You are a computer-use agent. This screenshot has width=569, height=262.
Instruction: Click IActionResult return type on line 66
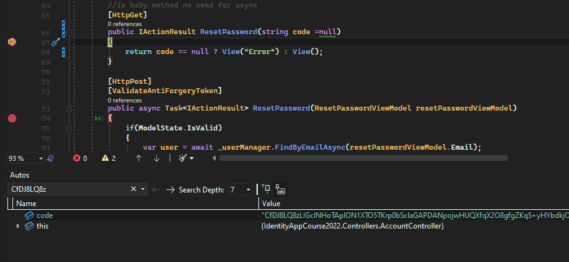pyautogui.click(x=167, y=32)
